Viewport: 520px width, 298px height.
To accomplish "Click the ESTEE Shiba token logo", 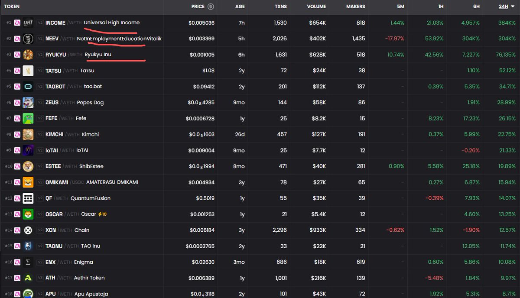I will pos(28,166).
